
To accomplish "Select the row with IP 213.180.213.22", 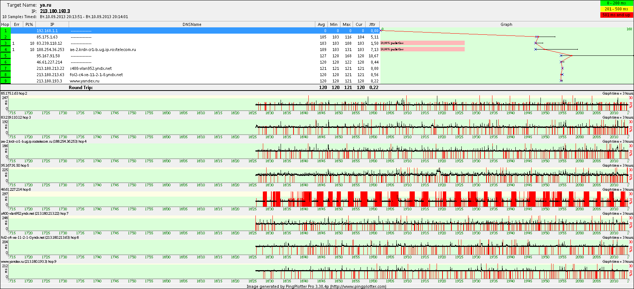I will (x=50, y=68).
